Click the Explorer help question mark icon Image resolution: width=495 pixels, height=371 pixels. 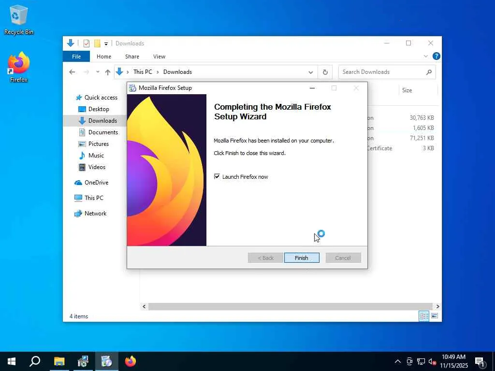[x=437, y=56]
